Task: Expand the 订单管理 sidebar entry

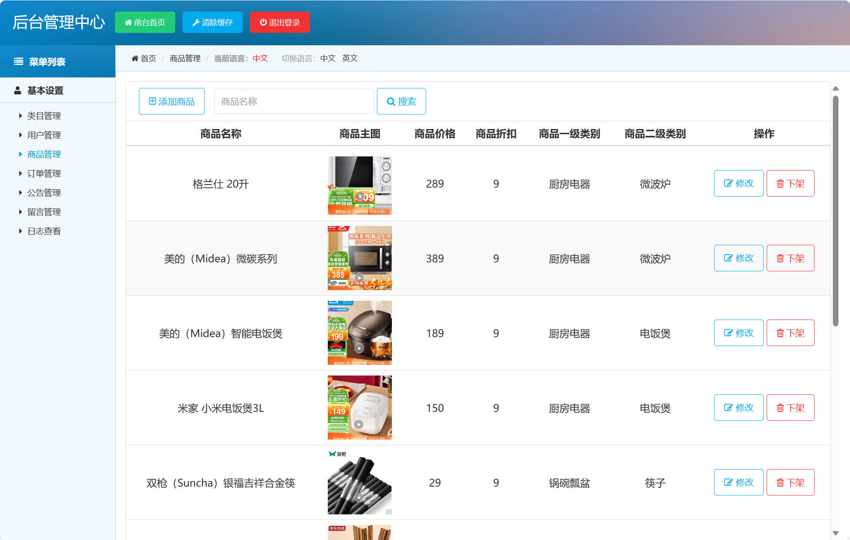Action: 43,173
